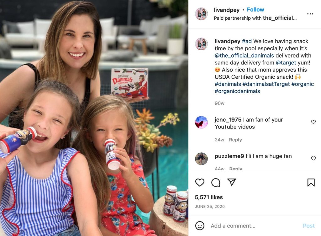This screenshot has height=236, width=321.
Task: Reply to jenc_1975's comment
Action: click(x=235, y=140)
